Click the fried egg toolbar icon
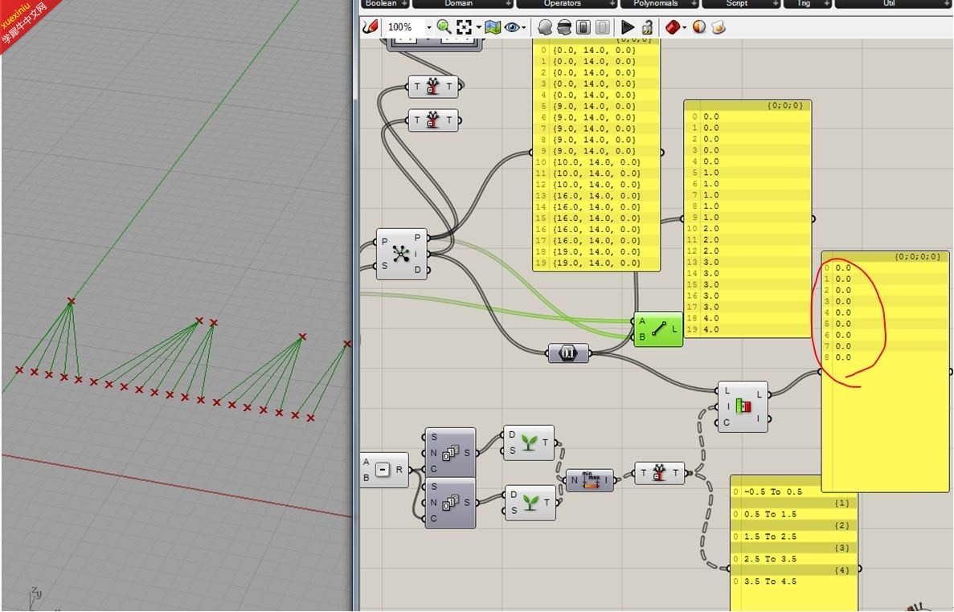The image size is (954, 612). (719, 27)
